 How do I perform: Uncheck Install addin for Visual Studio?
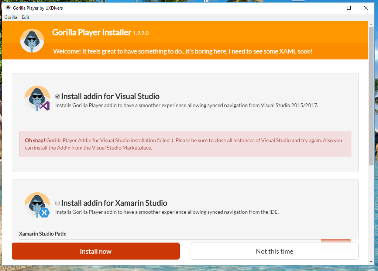[x=58, y=96]
